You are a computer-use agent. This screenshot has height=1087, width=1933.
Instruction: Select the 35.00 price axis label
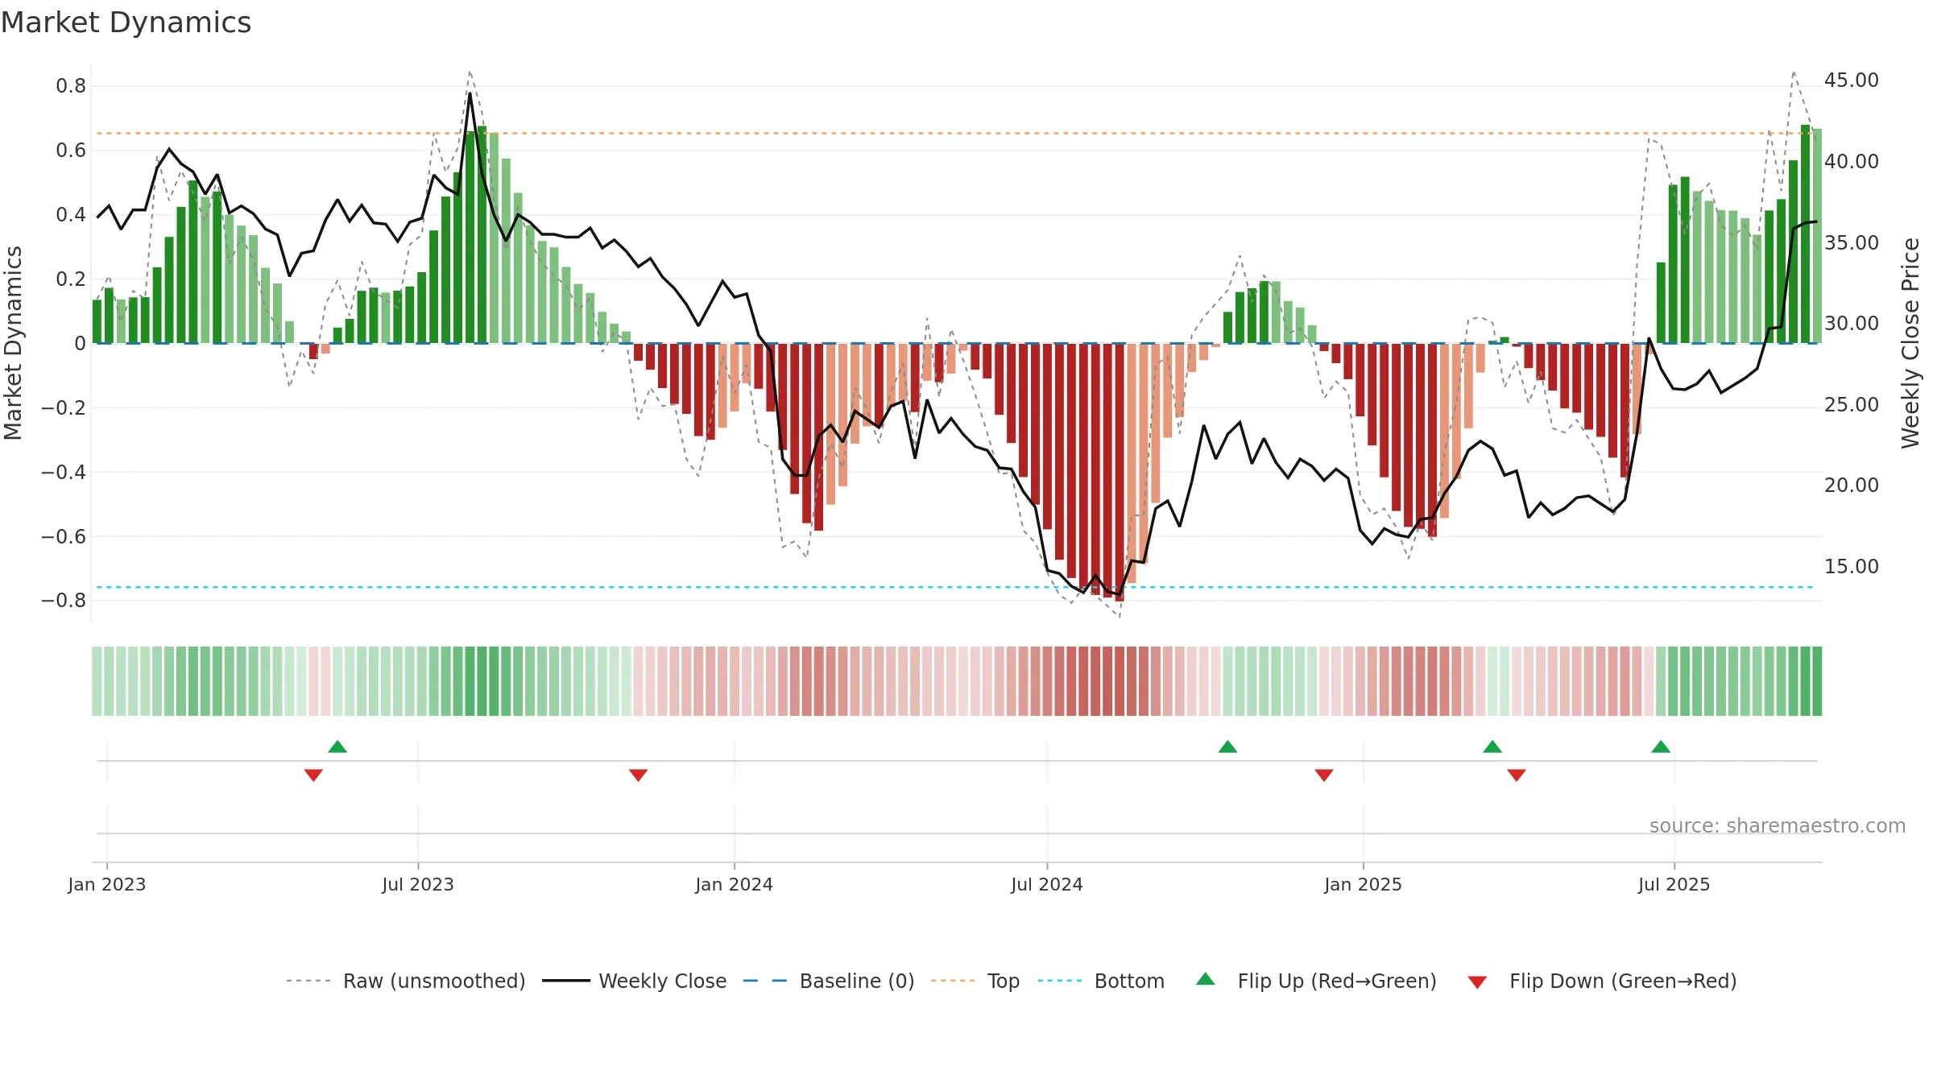(1852, 243)
